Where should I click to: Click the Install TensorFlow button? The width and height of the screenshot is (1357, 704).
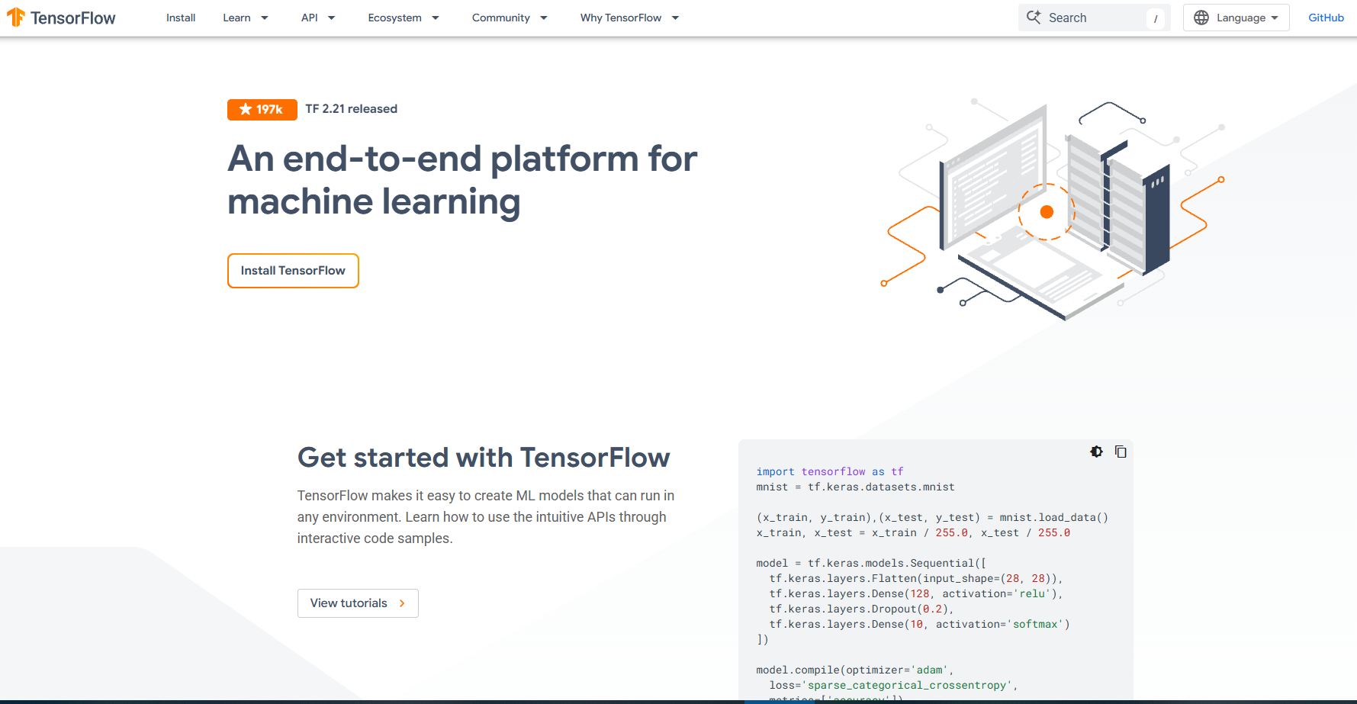[293, 271]
